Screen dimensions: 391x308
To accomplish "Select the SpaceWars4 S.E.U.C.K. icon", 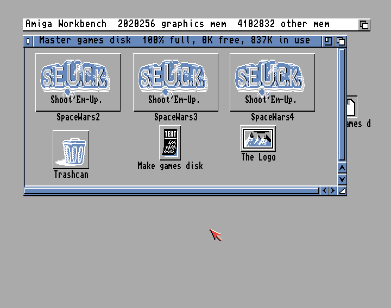I will 272,82.
